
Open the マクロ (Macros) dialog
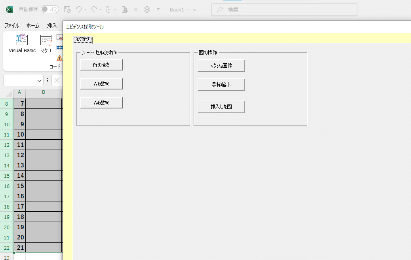point(46,44)
